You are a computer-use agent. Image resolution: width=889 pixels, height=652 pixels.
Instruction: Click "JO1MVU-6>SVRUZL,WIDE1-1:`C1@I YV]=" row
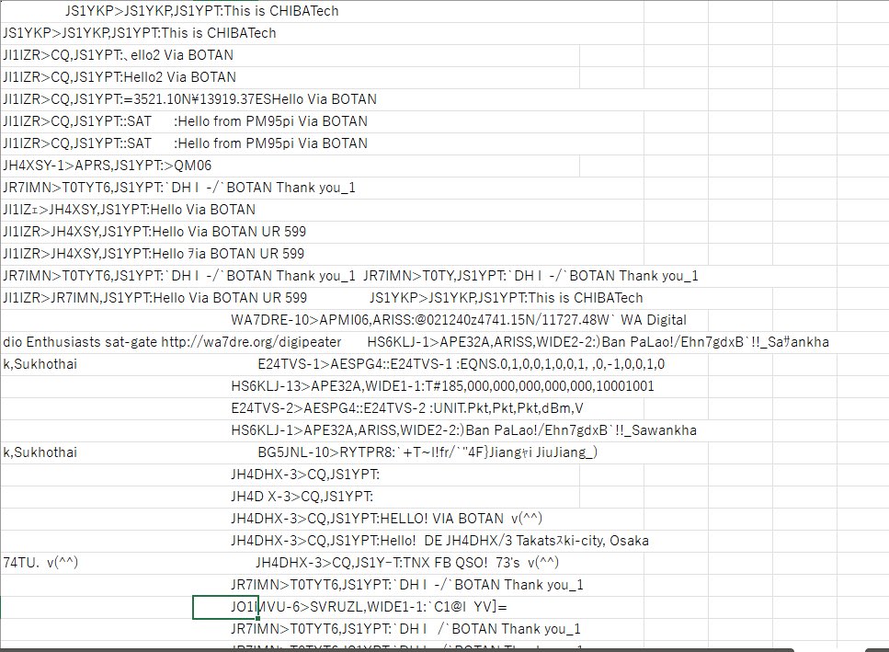pos(369,608)
